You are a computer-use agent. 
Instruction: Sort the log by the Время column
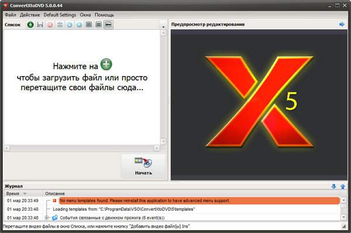click(x=23, y=194)
